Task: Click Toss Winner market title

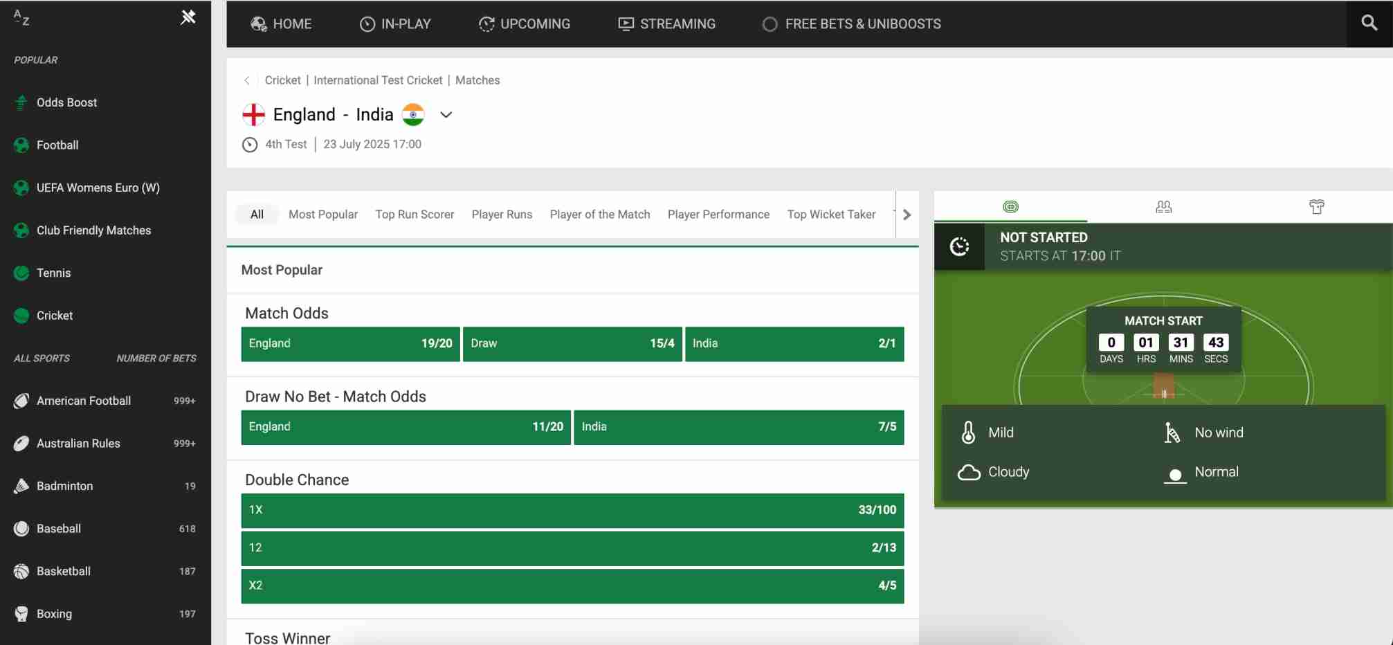Action: (x=287, y=637)
